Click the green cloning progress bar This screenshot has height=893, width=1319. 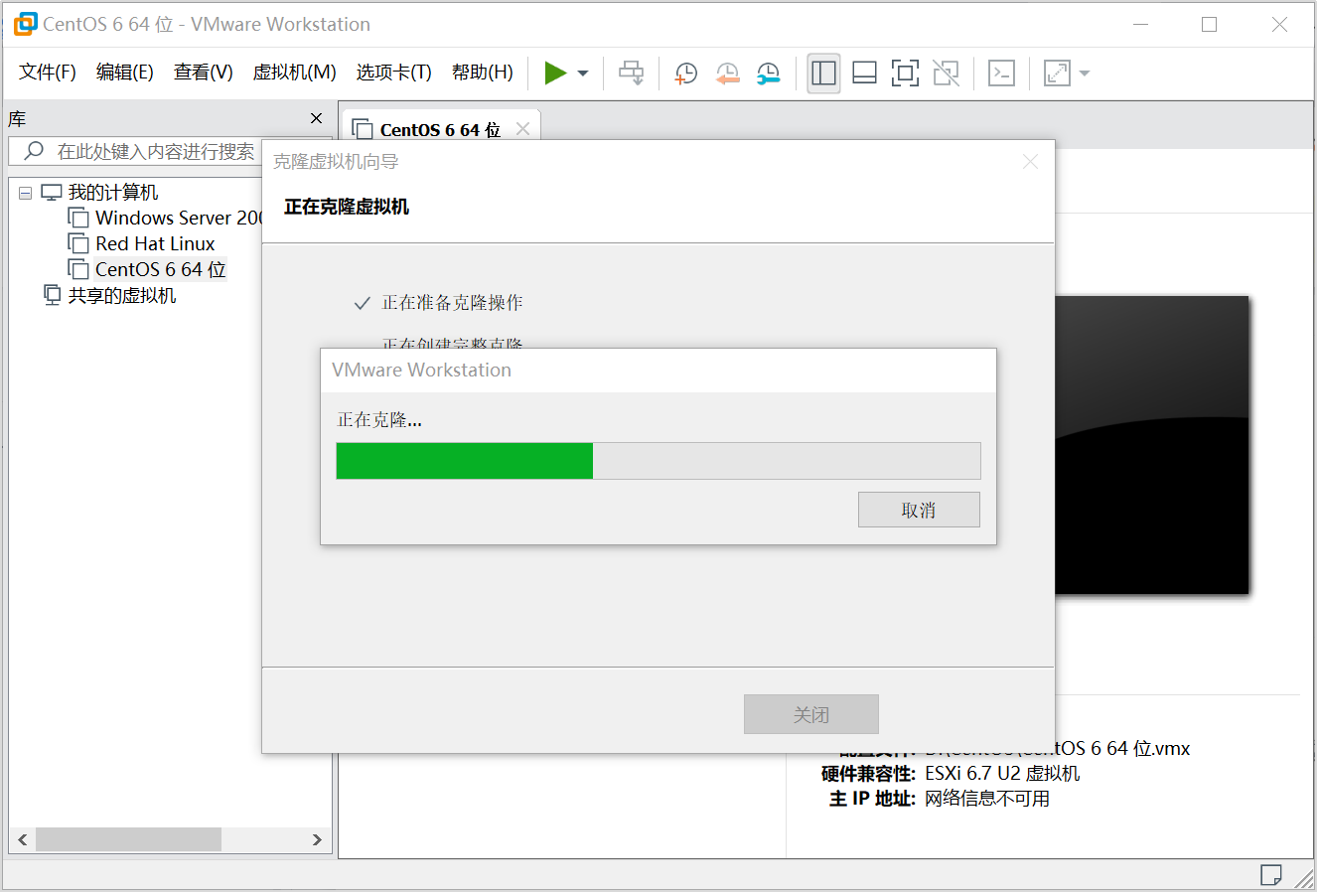pos(465,461)
